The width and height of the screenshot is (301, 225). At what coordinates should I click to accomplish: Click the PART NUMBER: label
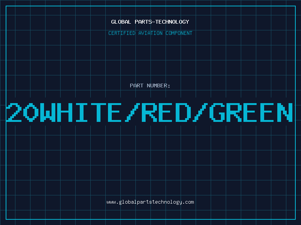(150, 85)
